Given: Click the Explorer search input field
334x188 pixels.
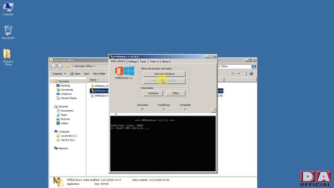Looking at the screenshot, I should pyautogui.click(x=234, y=66).
